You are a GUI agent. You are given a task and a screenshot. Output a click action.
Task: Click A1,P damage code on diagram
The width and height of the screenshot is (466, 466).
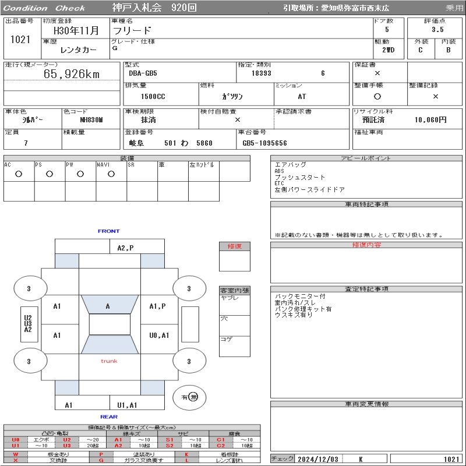point(157,306)
